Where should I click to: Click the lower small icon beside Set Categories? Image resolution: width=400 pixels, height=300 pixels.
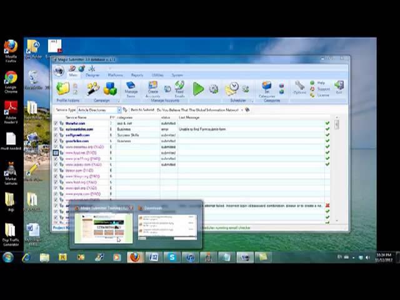coord(281,91)
